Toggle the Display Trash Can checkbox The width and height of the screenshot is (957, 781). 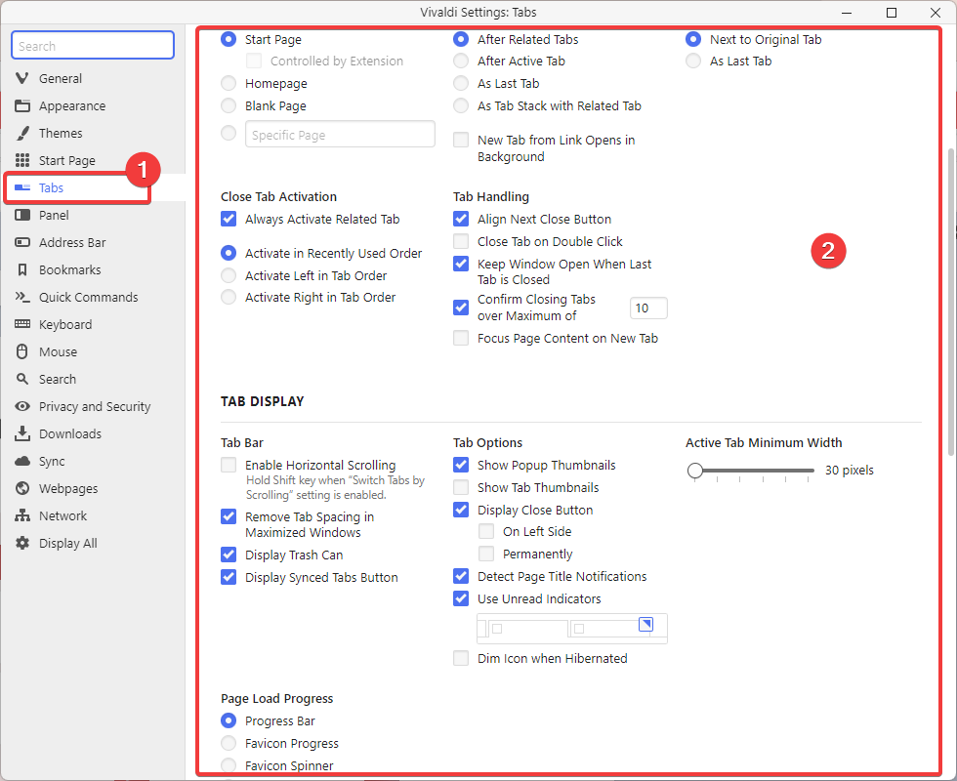pyautogui.click(x=229, y=555)
